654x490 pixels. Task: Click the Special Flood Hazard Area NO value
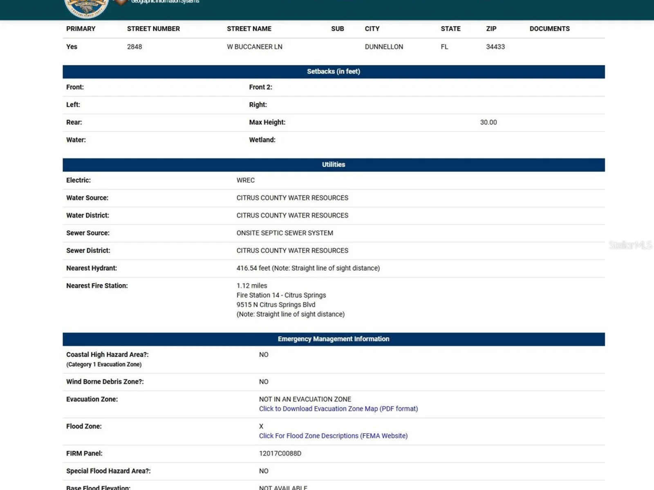point(264,471)
